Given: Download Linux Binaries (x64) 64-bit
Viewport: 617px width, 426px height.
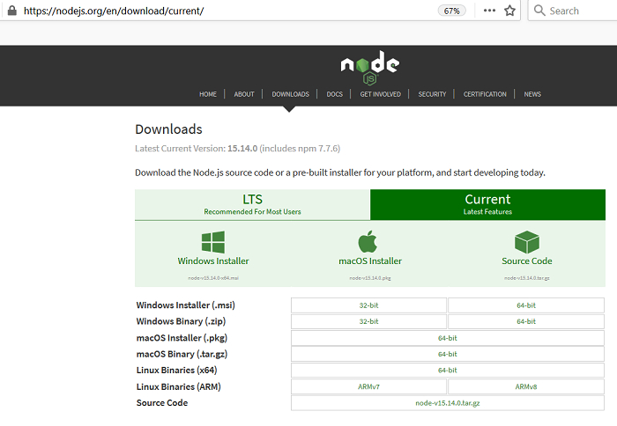Looking at the screenshot, I should pyautogui.click(x=448, y=371).
